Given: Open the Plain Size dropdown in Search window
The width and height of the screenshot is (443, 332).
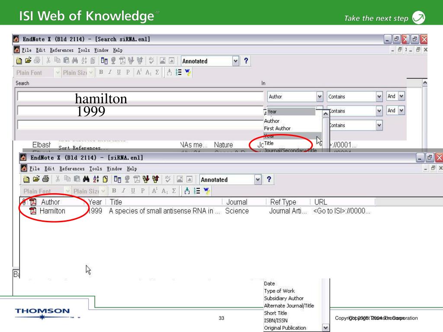Looking at the screenshot, I should (91, 73).
